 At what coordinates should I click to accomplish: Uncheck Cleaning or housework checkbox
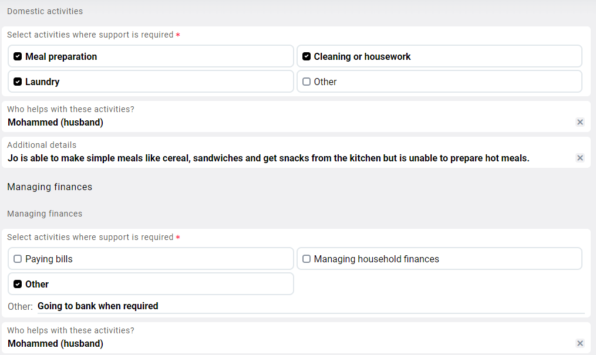click(307, 56)
